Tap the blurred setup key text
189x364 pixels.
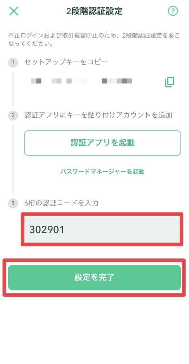coord(82,81)
